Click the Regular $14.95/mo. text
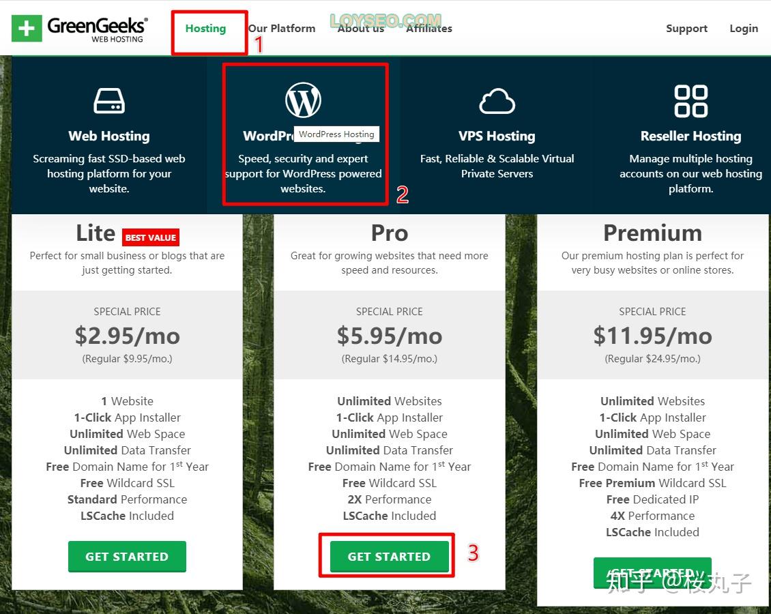Image resolution: width=771 pixels, height=614 pixels. [390, 358]
